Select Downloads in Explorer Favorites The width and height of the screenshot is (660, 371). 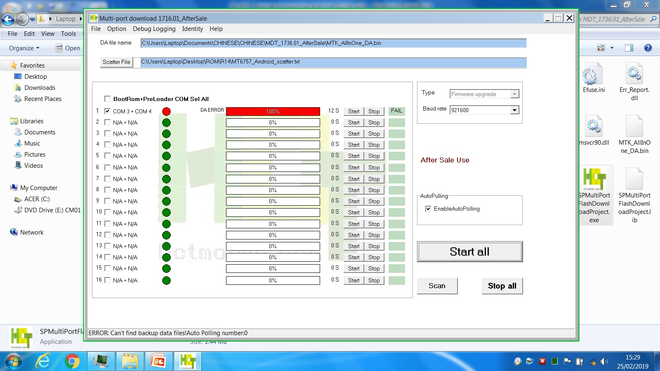40,87
